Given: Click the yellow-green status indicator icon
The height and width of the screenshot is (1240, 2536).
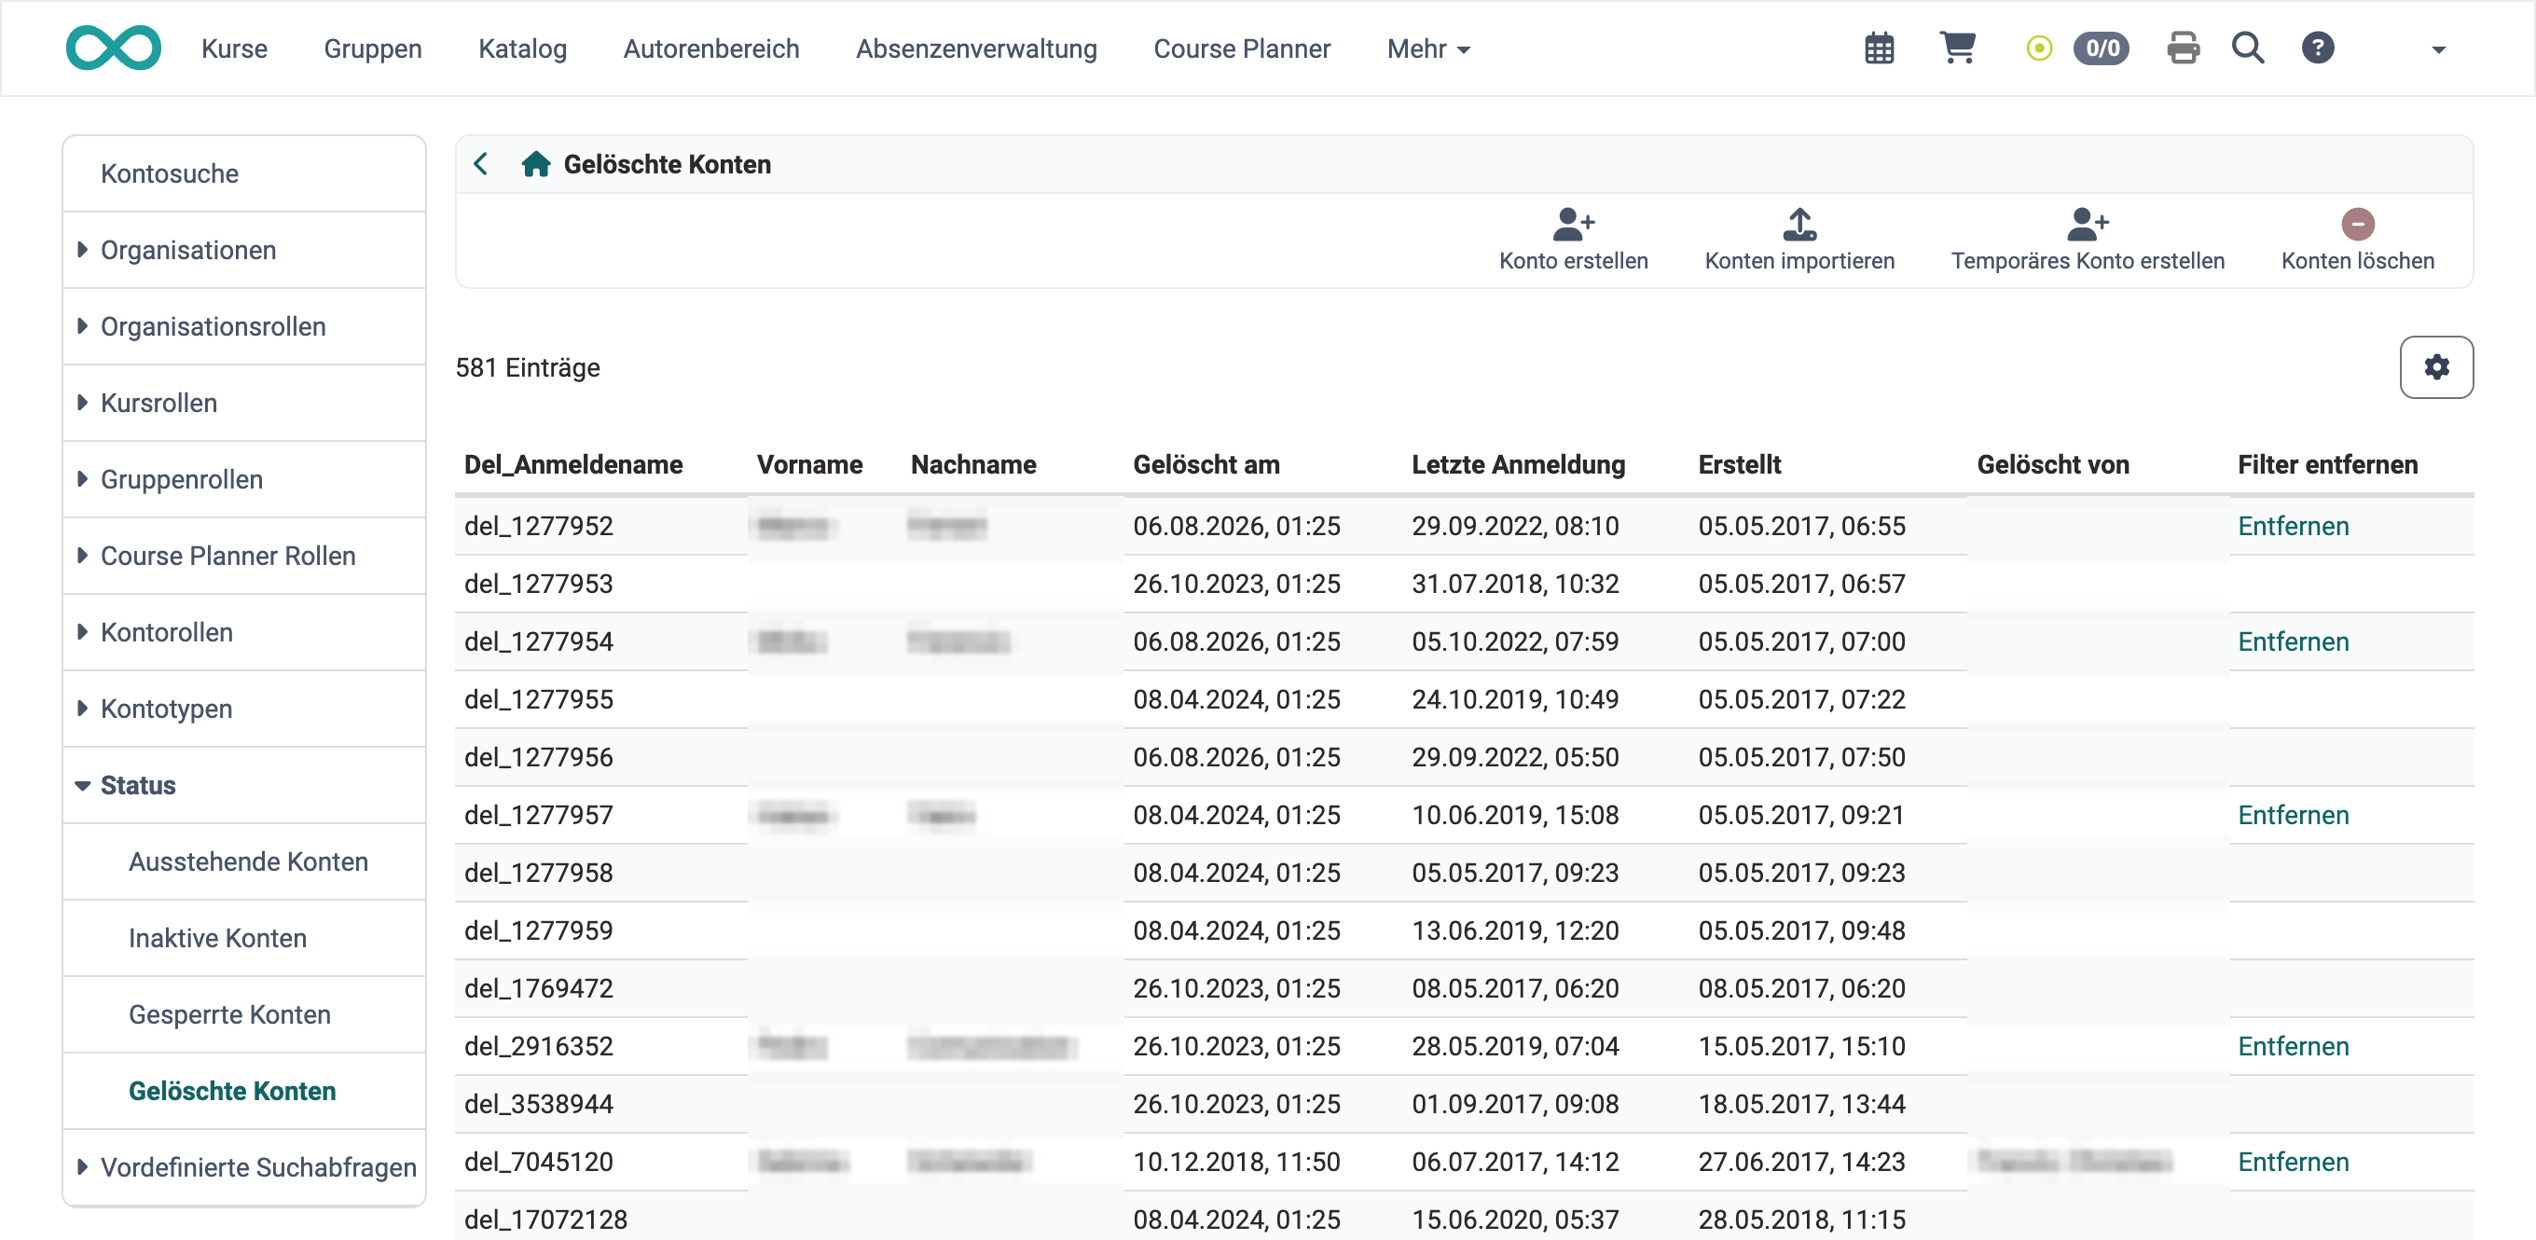Looking at the screenshot, I should tap(2039, 48).
